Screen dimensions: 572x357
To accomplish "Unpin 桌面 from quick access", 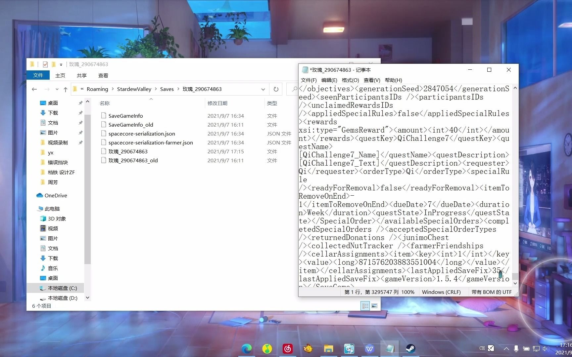I will click(x=80, y=103).
